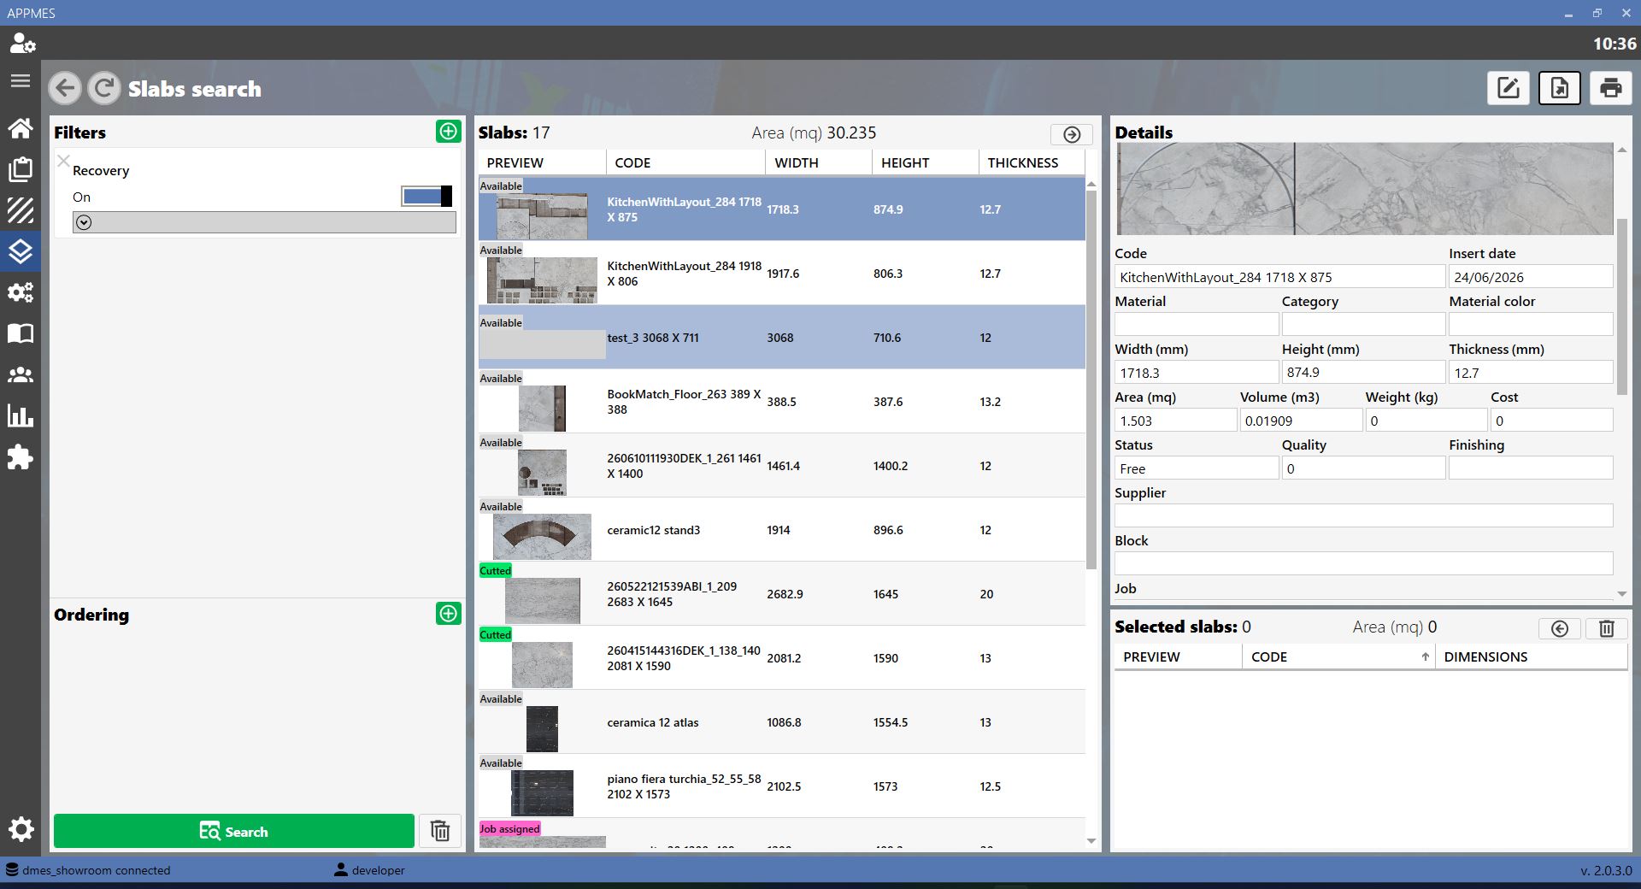Click the edit pencil icon in the top toolbar

[1509, 88]
